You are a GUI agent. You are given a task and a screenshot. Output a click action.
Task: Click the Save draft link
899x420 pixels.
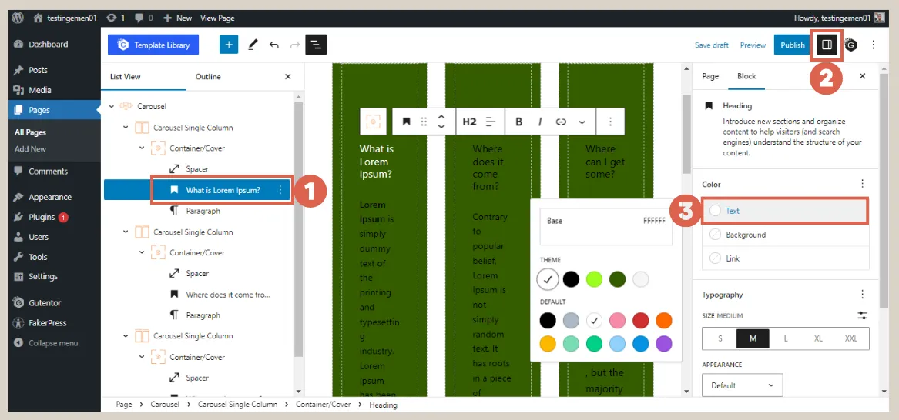click(x=711, y=45)
